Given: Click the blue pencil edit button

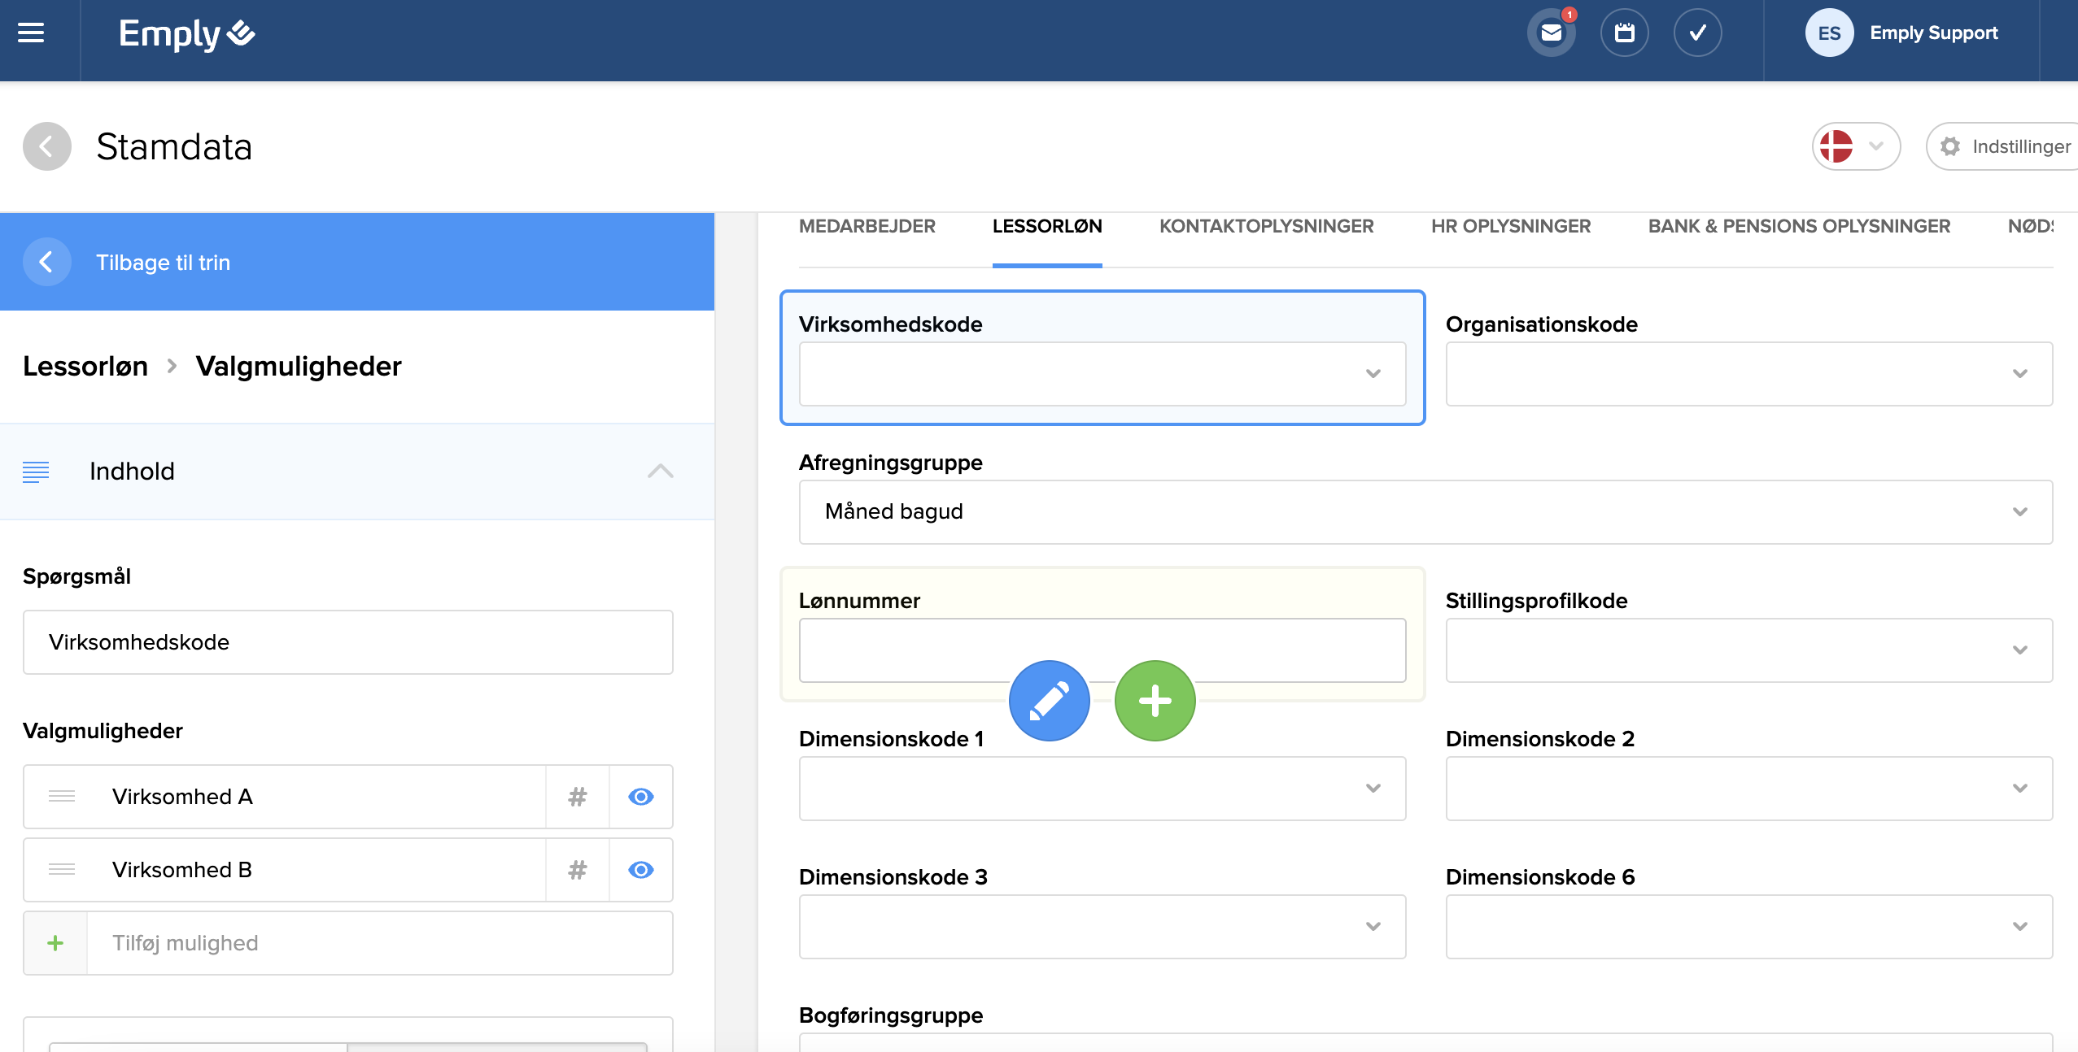Looking at the screenshot, I should pos(1049,701).
